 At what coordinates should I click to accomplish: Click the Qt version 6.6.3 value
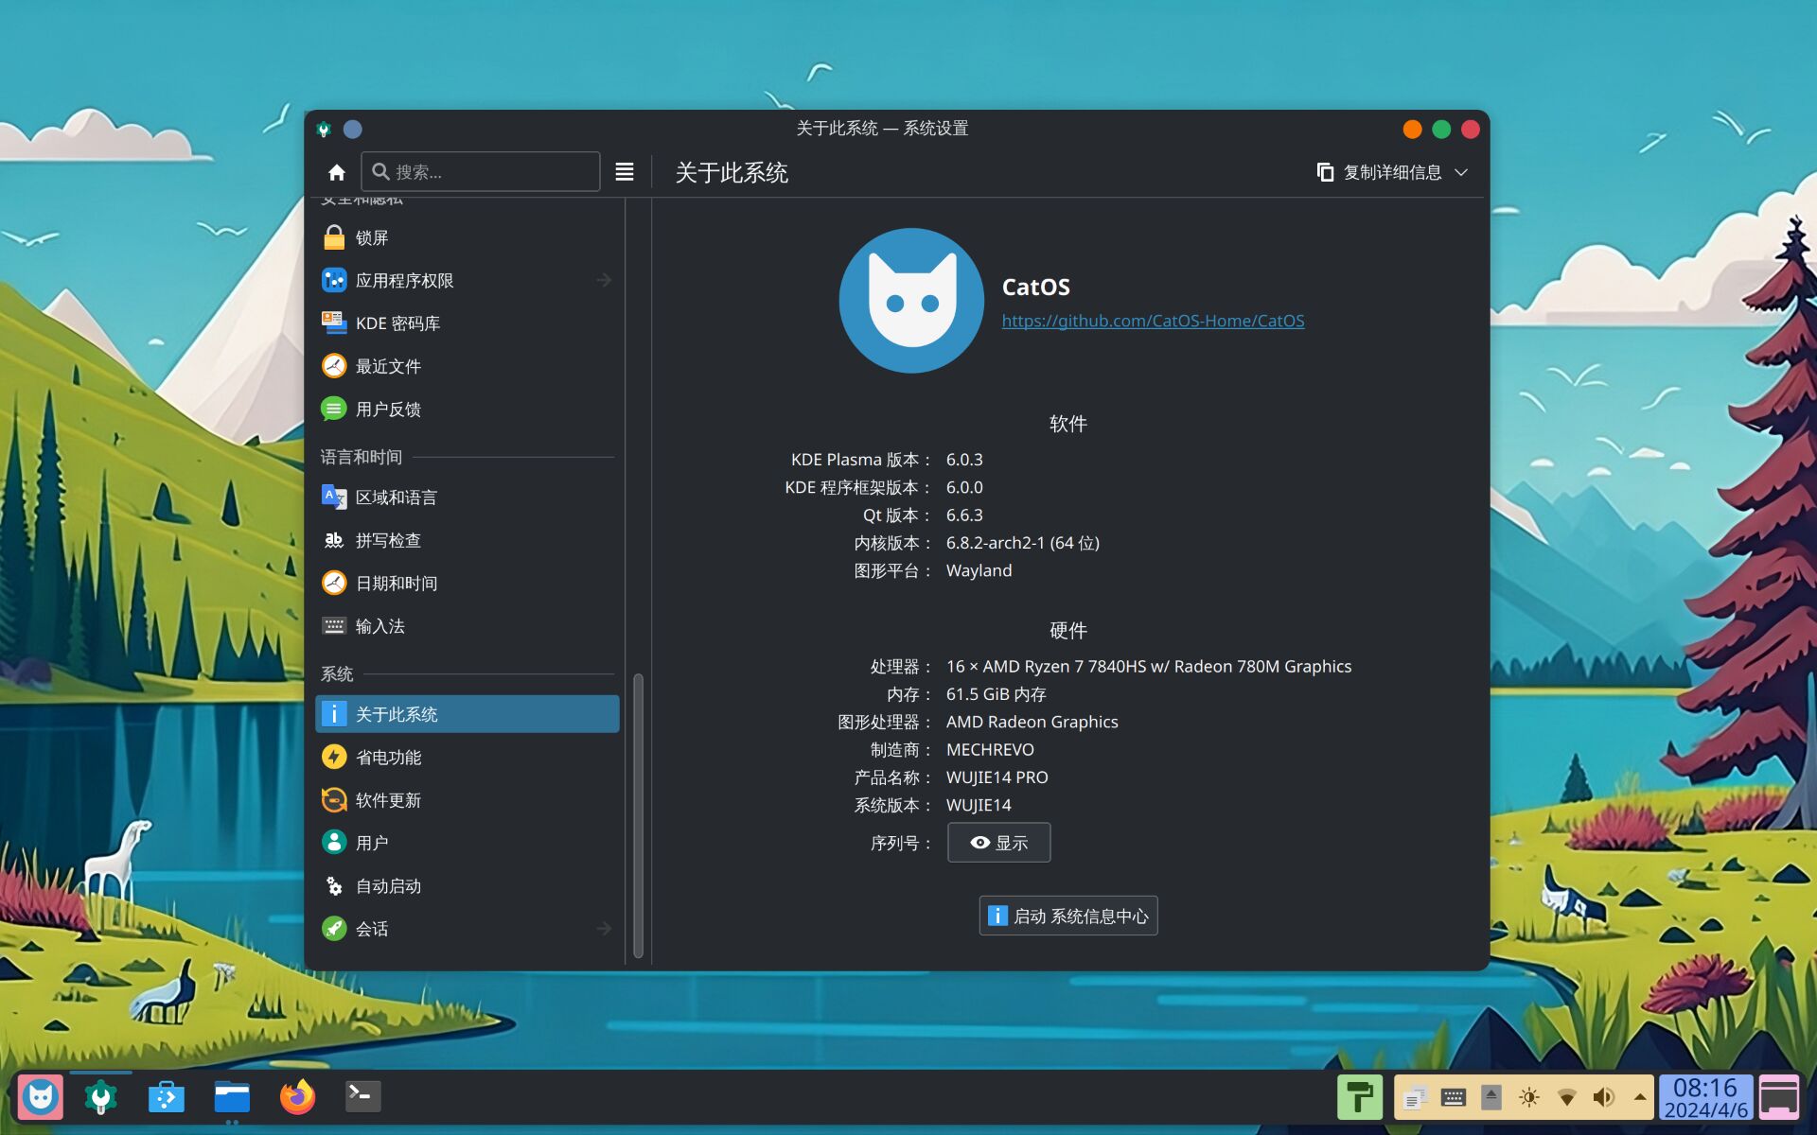[964, 515]
